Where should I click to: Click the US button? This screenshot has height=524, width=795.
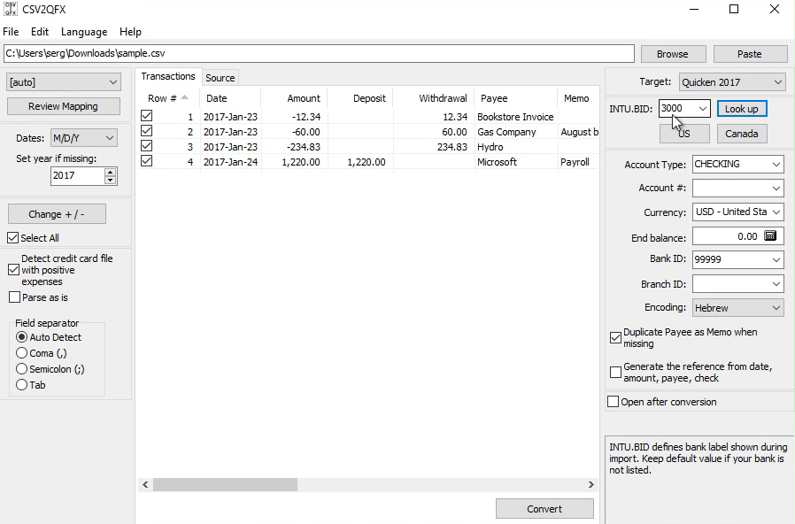click(684, 134)
